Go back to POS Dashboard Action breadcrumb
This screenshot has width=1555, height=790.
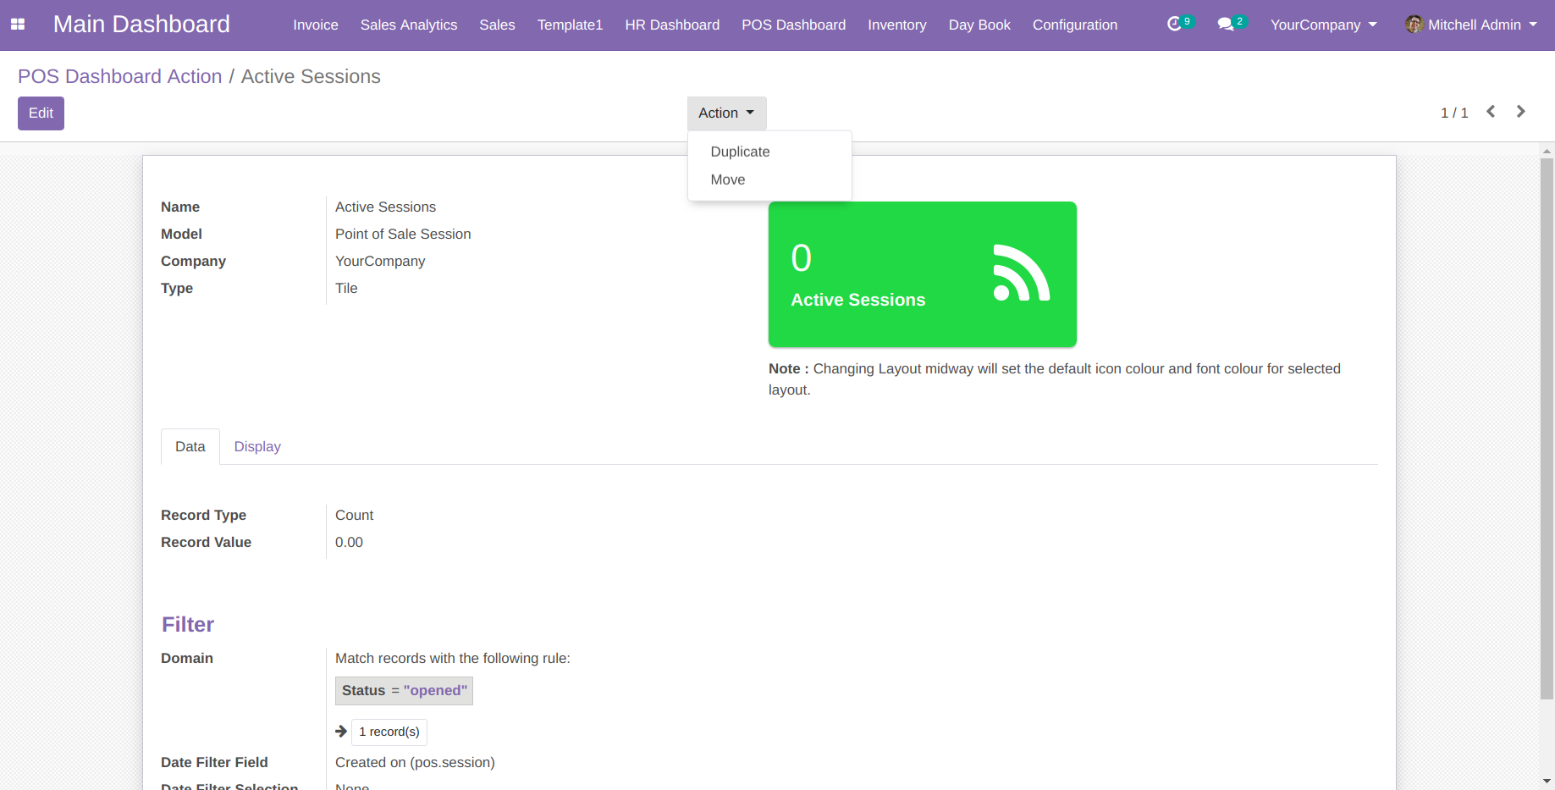point(119,76)
